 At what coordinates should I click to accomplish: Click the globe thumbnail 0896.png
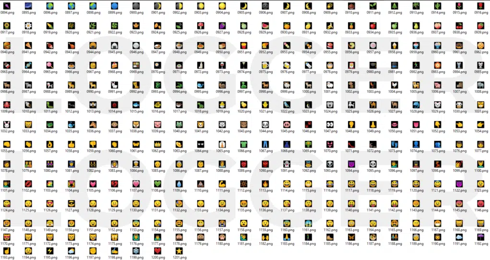pos(50,5)
